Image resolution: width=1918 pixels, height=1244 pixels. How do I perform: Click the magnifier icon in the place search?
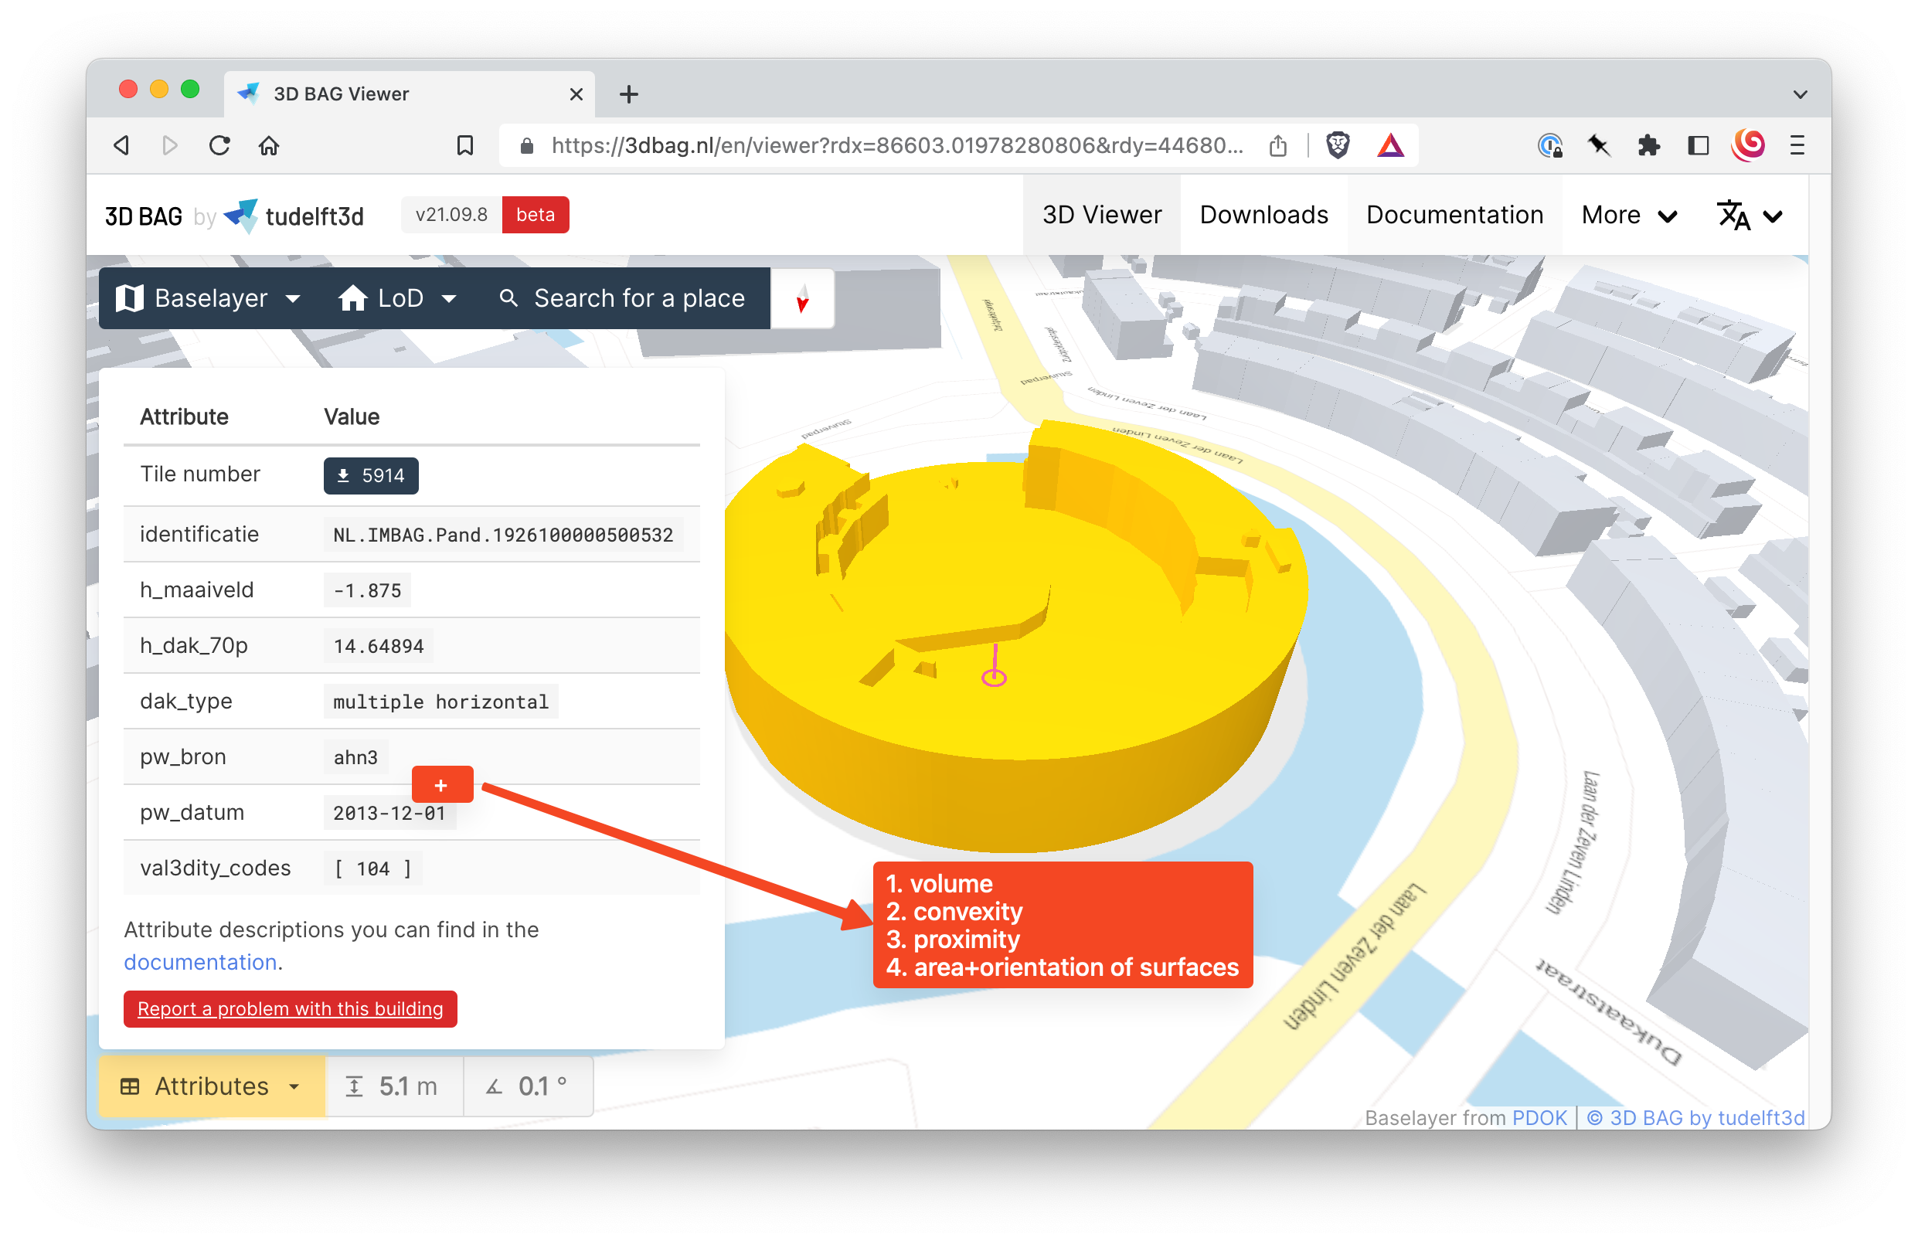(508, 298)
